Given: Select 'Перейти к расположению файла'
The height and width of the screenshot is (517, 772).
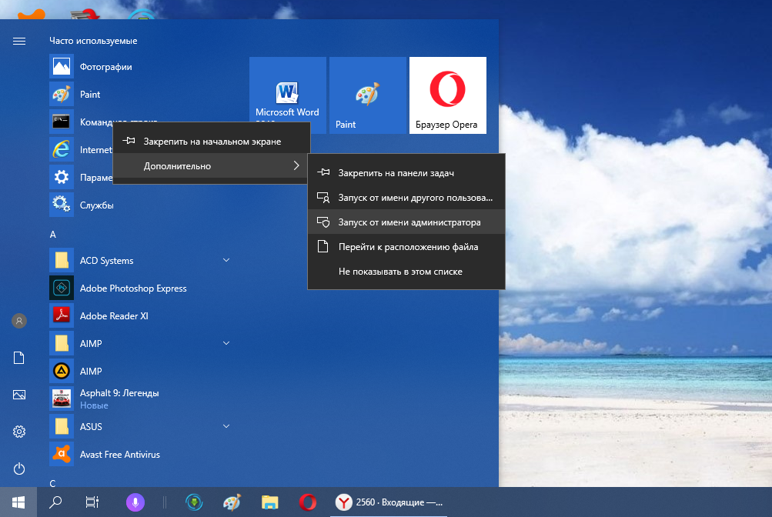Looking at the screenshot, I should click(408, 247).
